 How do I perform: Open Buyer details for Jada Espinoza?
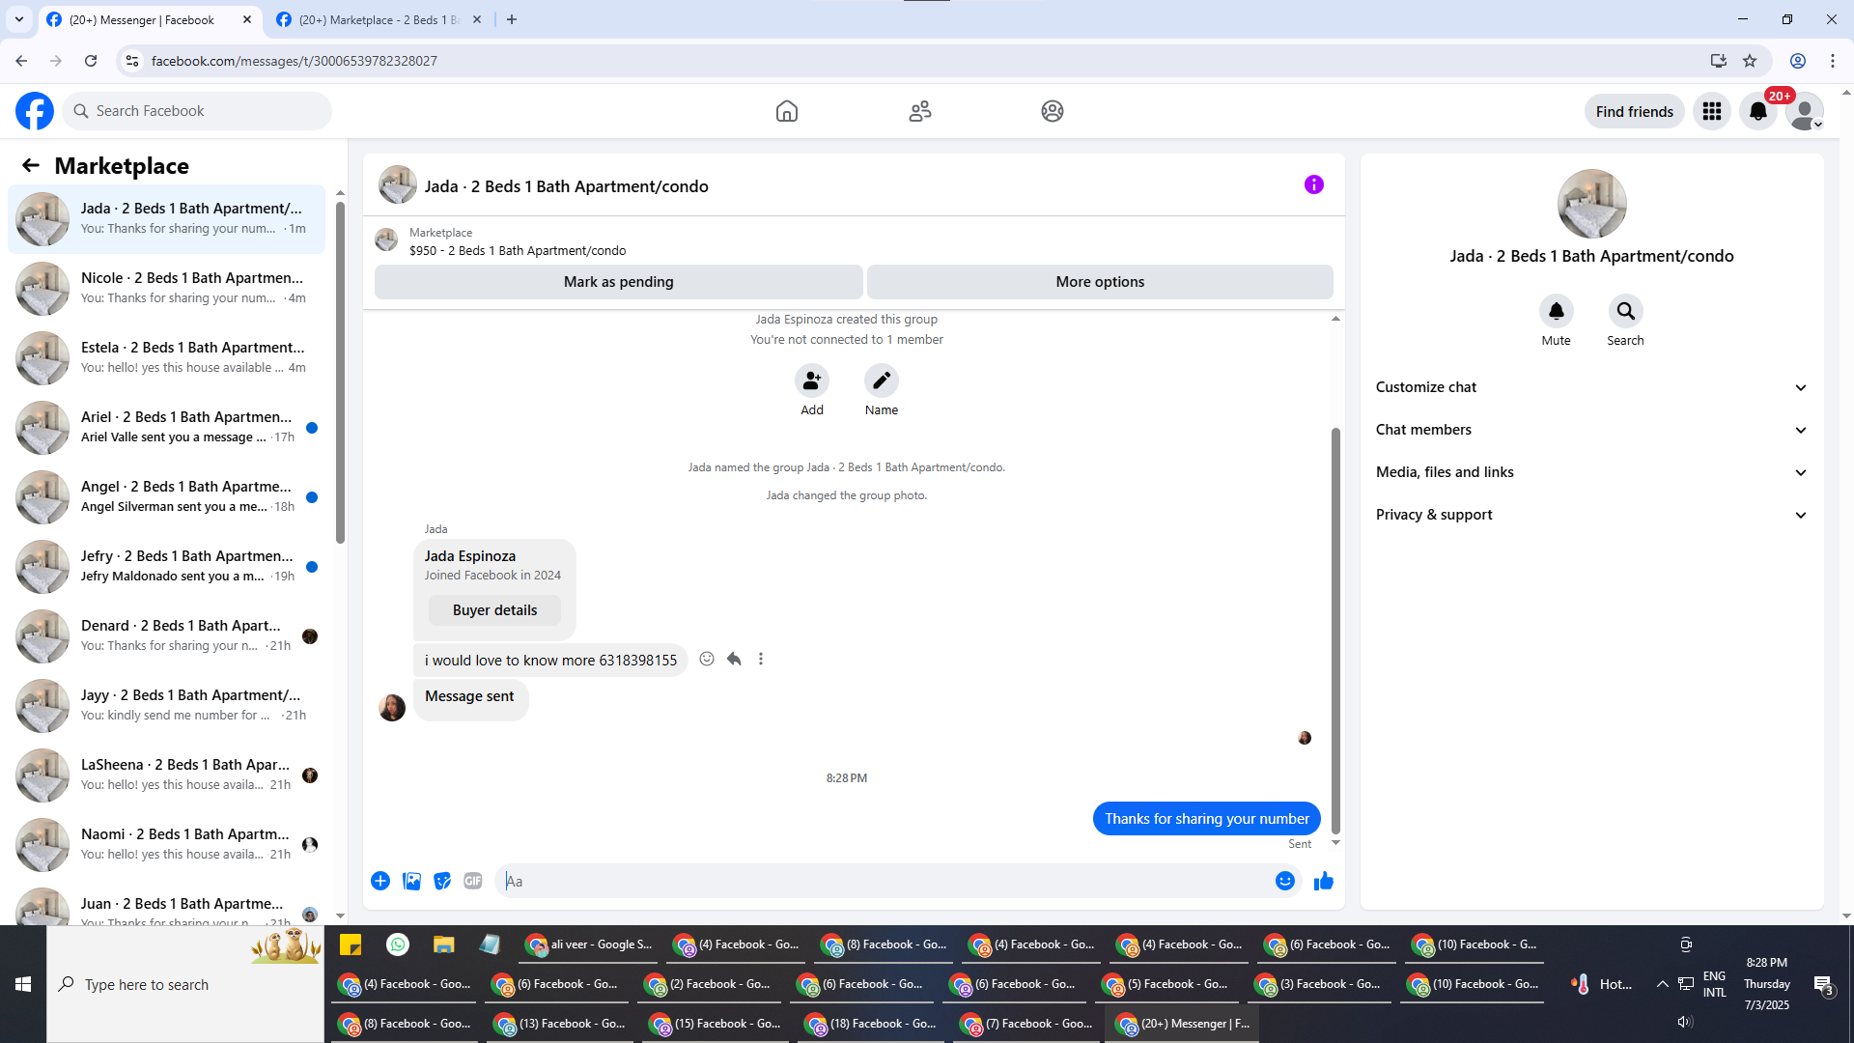[494, 610]
